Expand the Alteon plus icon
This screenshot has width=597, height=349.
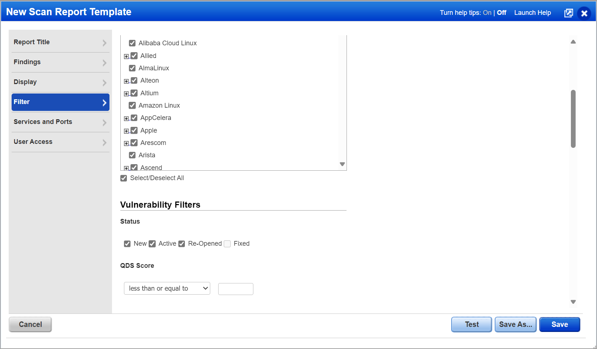point(126,81)
